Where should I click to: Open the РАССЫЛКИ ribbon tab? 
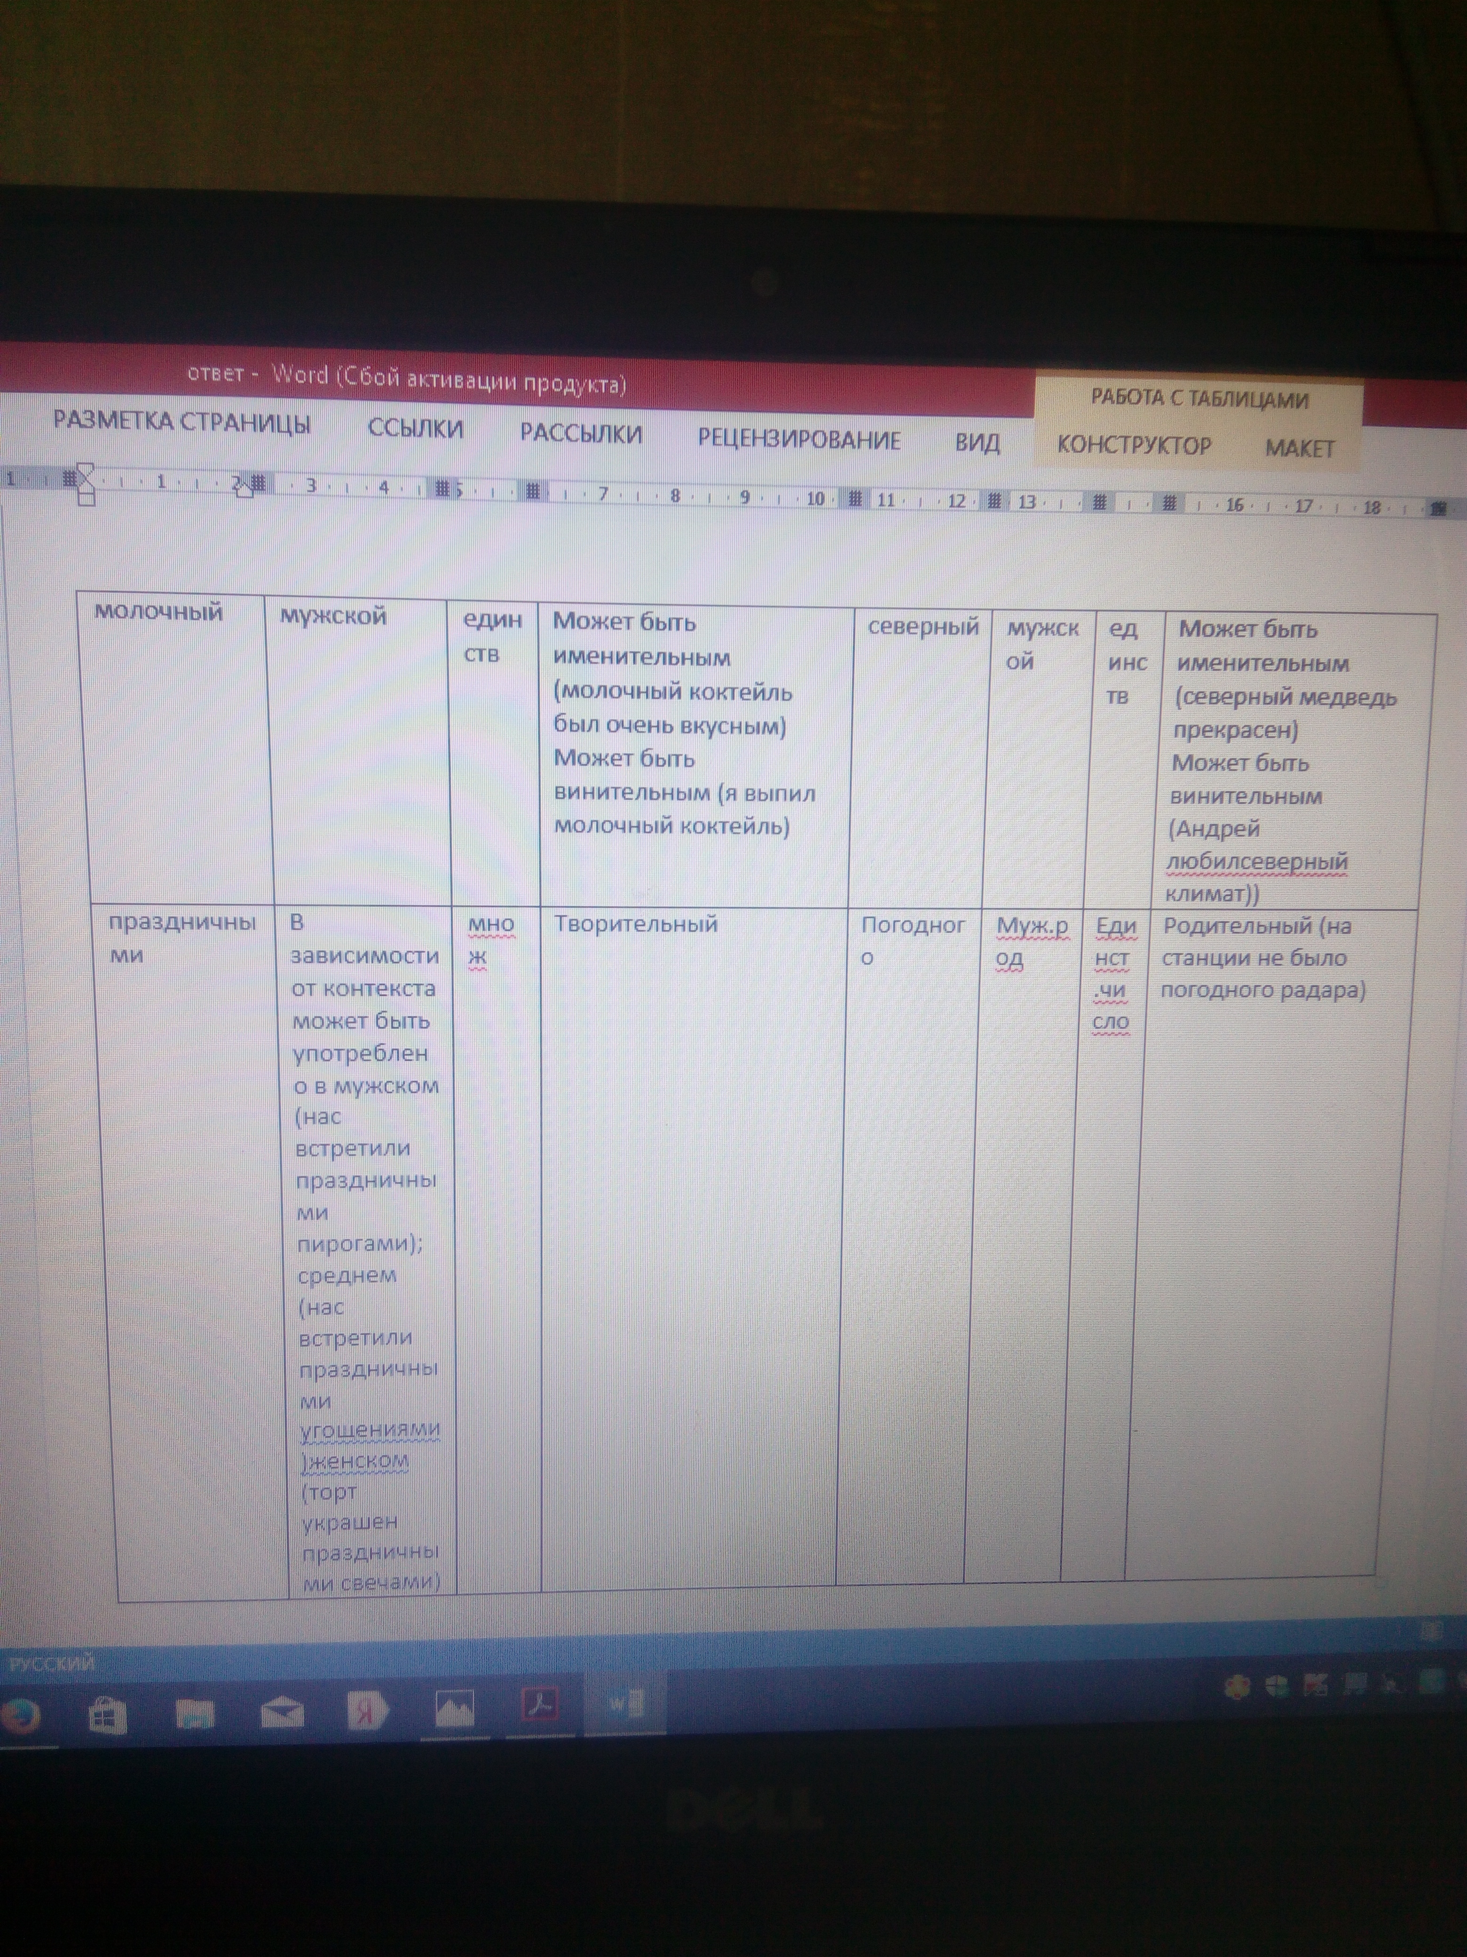580,434
